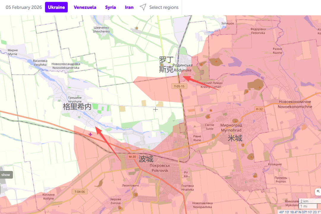
Task: Click the H-32 highway marker
Action: pos(259,109)
